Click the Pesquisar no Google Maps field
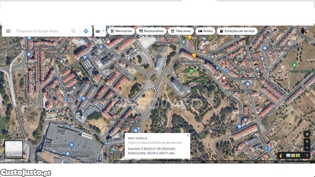Viewport: 315px width, 177px height. (x=42, y=31)
